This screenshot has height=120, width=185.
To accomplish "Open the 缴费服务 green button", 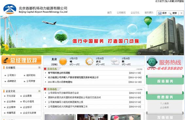I will pyautogui.click(x=165, y=97).
